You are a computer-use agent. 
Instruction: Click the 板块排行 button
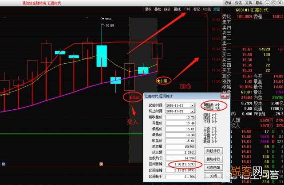(214, 159)
